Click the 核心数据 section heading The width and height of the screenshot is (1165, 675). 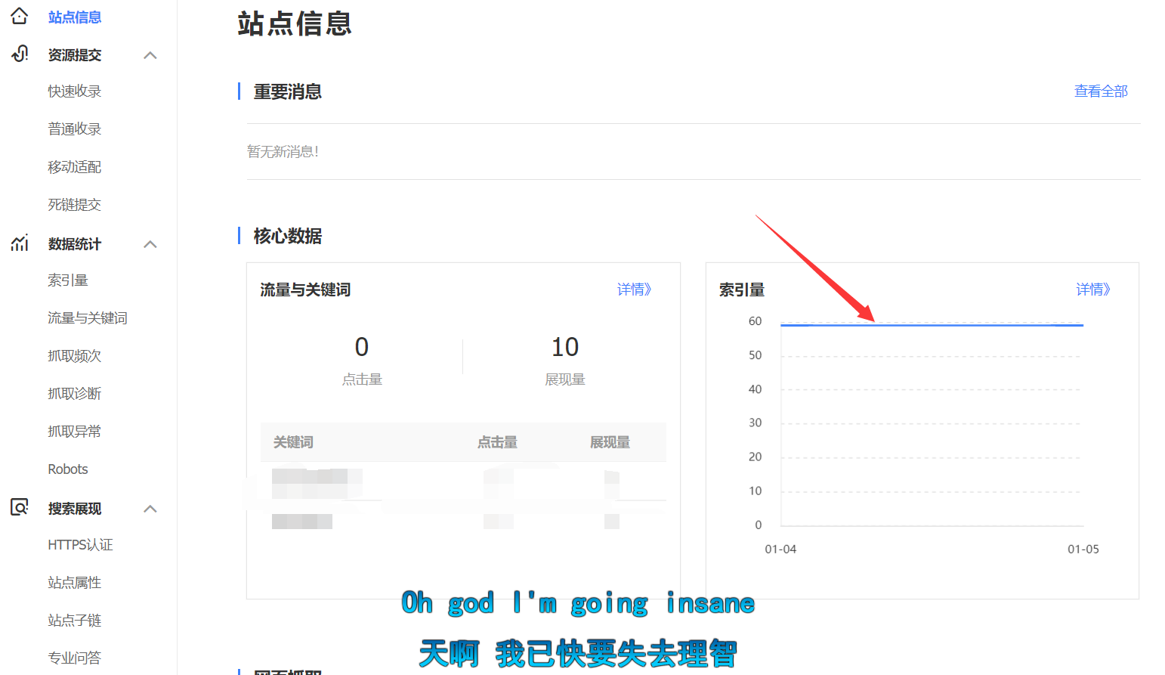[288, 236]
